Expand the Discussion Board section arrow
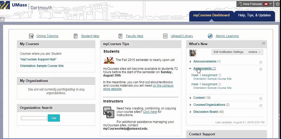 point(191,112)
